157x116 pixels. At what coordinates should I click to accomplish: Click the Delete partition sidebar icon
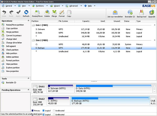(3, 57)
